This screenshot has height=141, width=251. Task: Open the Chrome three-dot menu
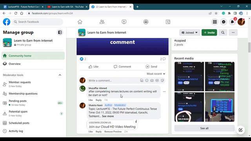(247, 13)
